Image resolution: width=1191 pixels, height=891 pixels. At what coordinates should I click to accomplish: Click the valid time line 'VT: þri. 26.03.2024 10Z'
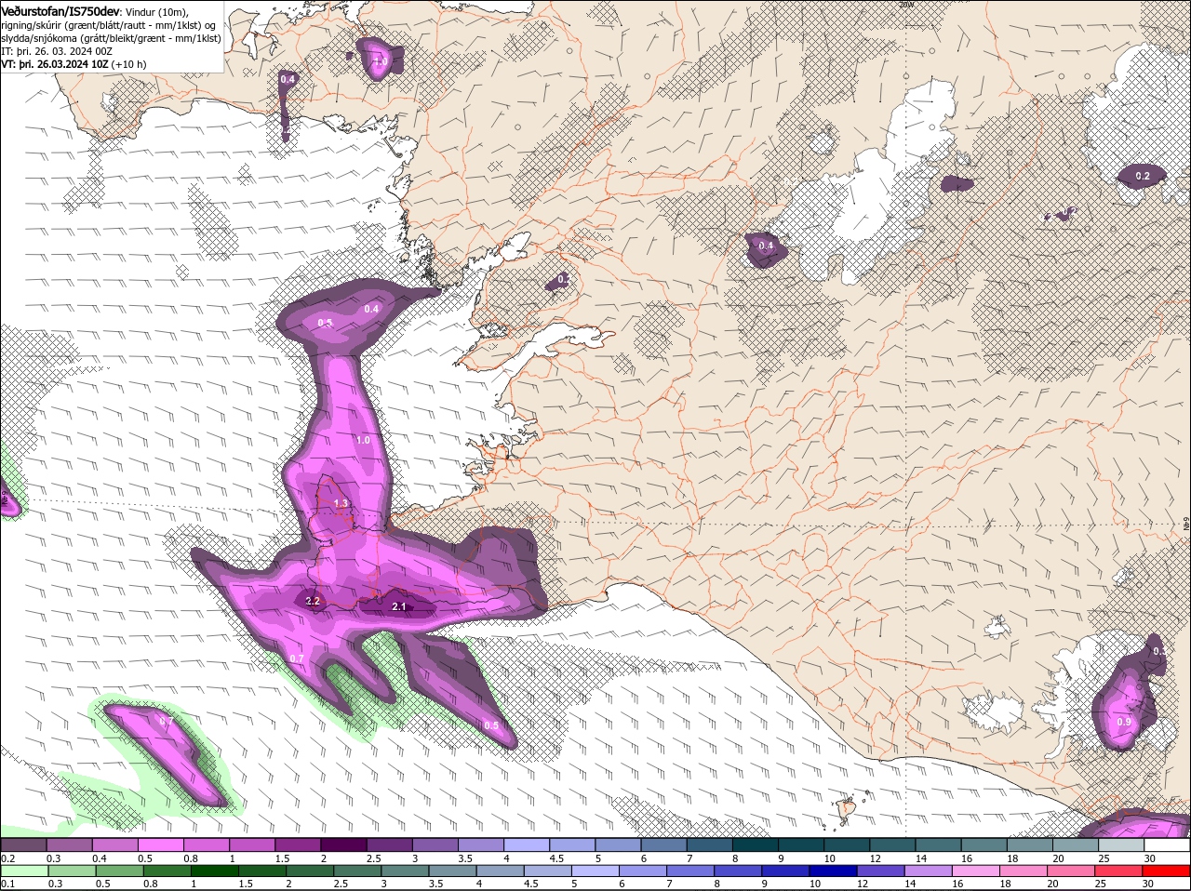tap(55, 64)
